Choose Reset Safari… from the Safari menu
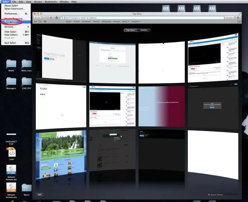 16,22
